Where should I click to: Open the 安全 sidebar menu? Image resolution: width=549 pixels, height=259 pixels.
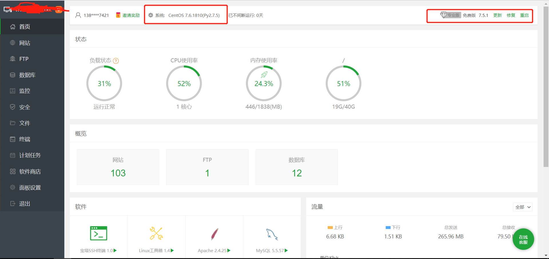(32, 107)
